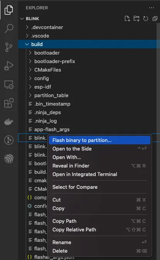
Task: Select Flash binary to partition... menu item
Action: [x=99, y=140]
